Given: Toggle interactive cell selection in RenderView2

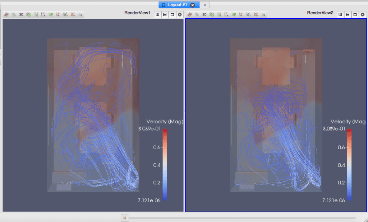Looking at the screenshot, I should tap(249, 14).
